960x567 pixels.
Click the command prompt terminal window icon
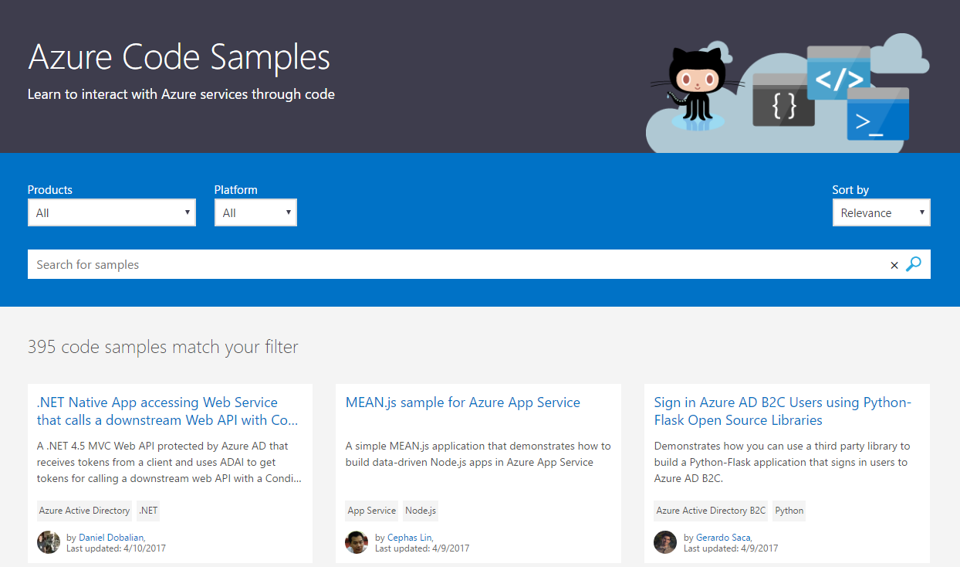click(877, 114)
